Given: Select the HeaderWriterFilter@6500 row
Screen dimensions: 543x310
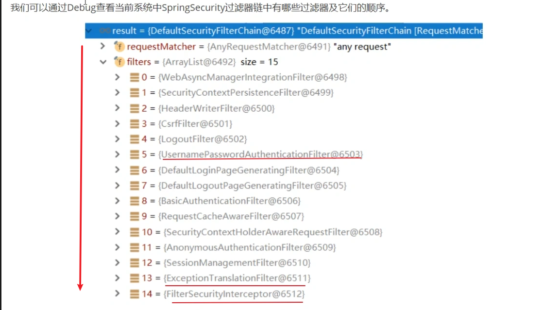Looking at the screenshot, I should pos(217,108).
